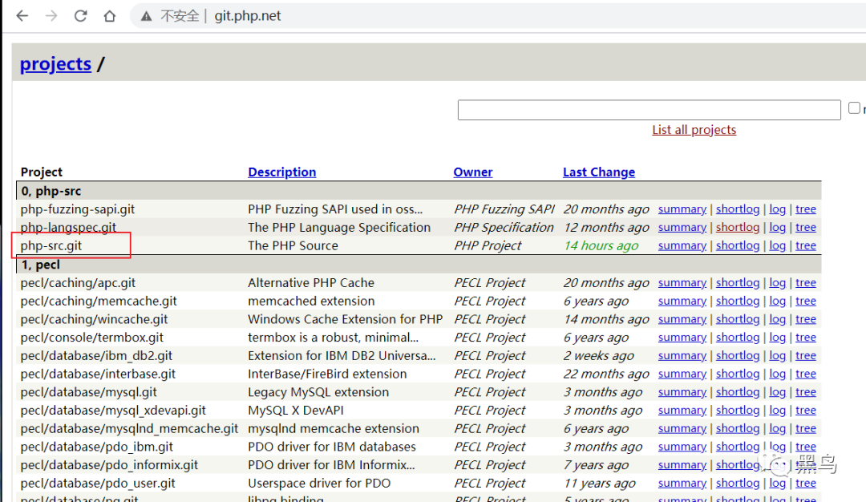Open the pecl/caching/apc.git project
Viewport: 866px width, 502px height.
[x=78, y=283]
